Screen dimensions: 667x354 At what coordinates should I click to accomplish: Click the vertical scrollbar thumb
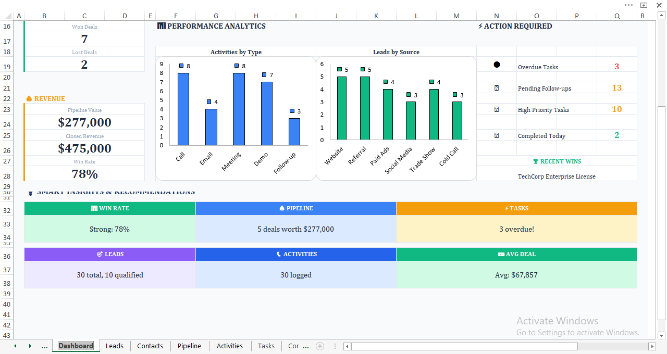[661, 212]
